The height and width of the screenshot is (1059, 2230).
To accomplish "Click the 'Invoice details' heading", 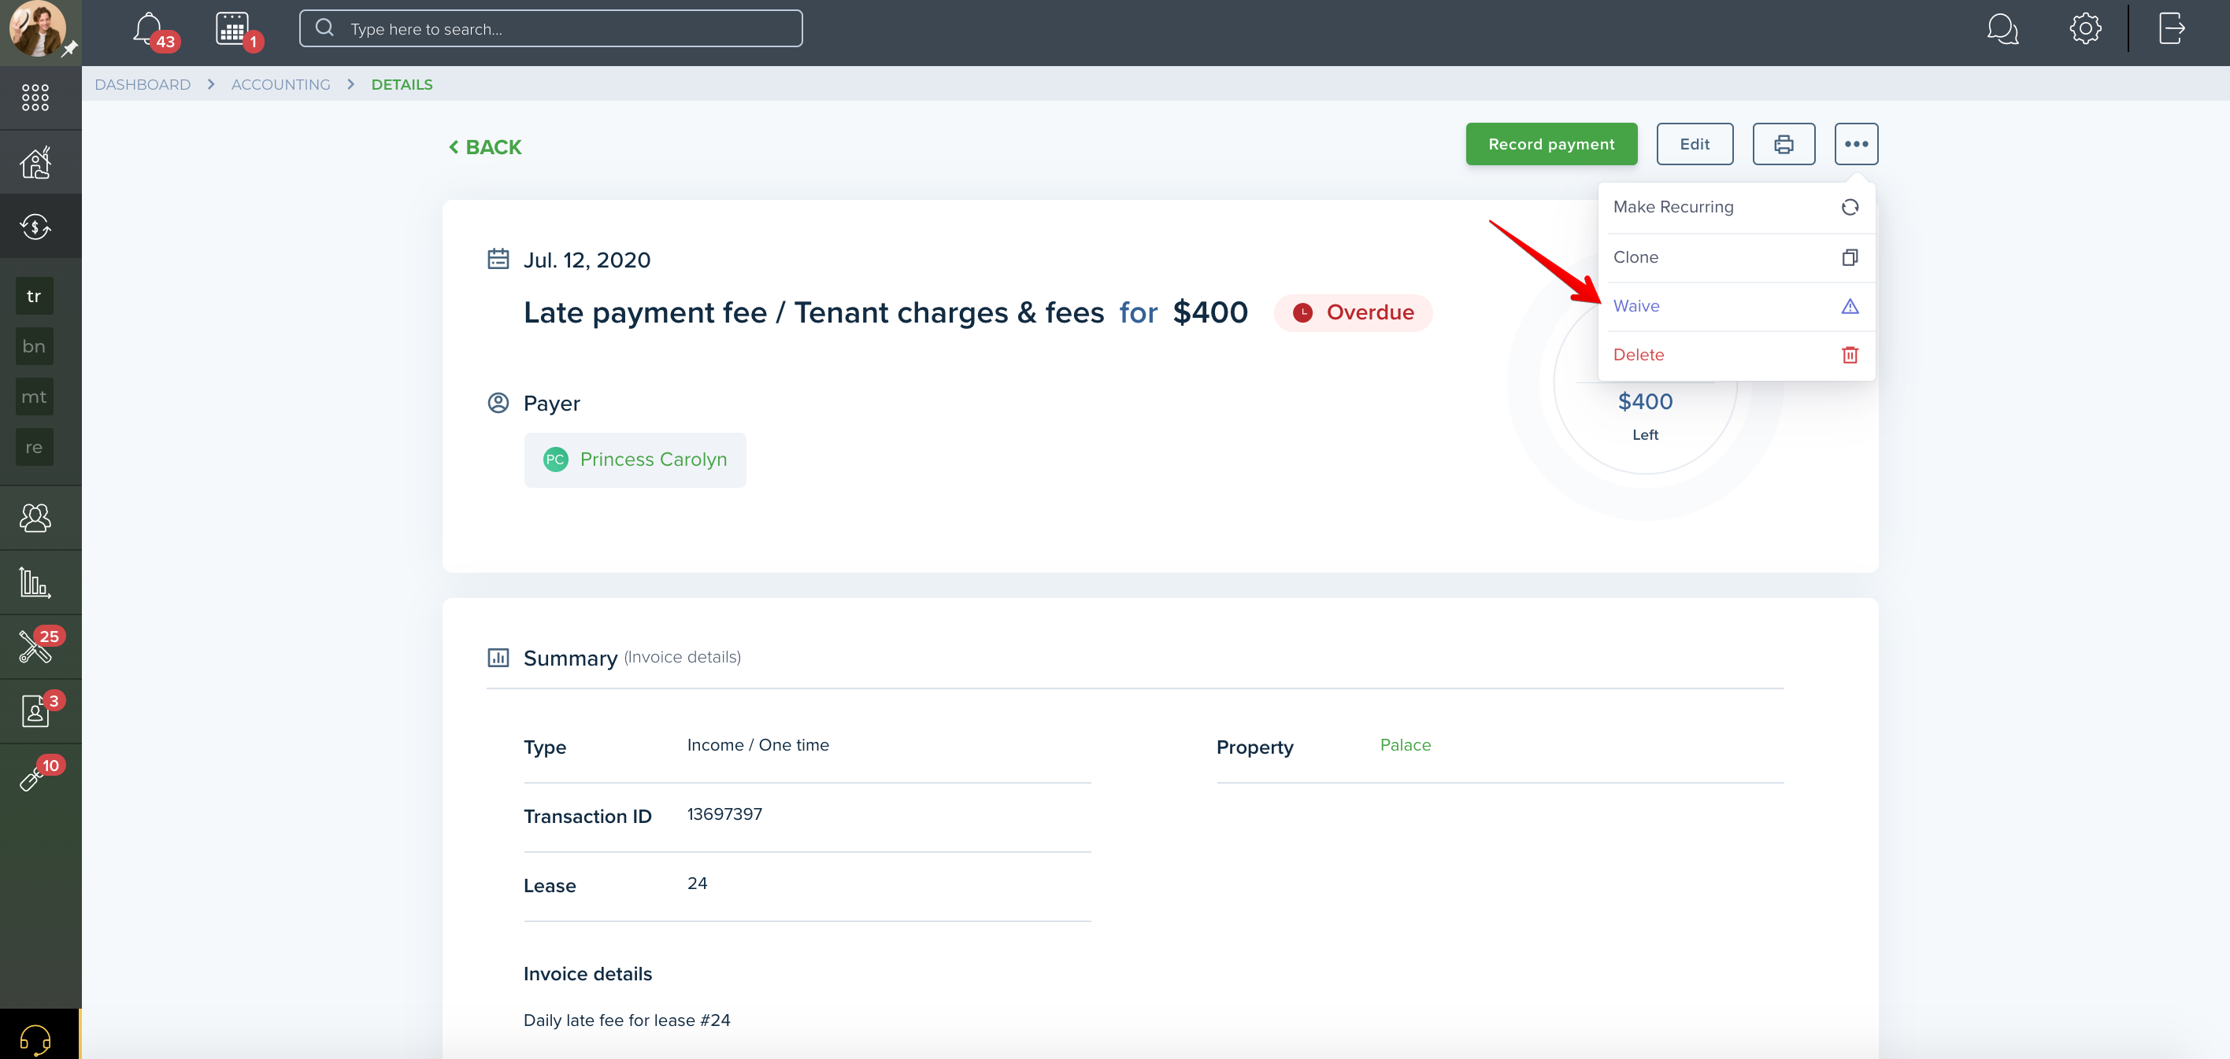I will coord(587,973).
